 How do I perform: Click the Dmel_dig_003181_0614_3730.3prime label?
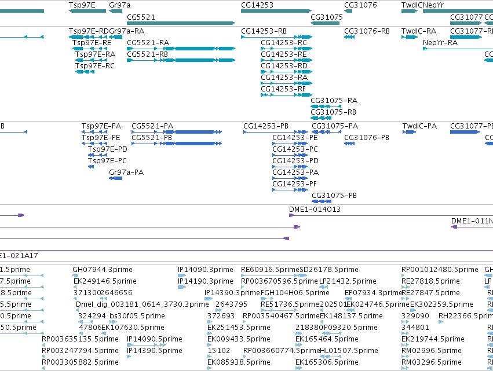click(143, 304)
